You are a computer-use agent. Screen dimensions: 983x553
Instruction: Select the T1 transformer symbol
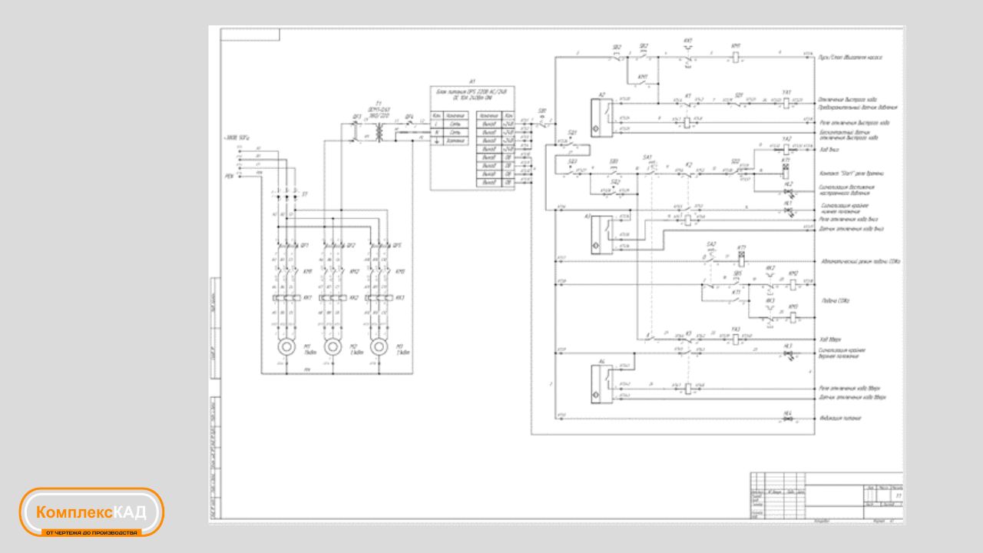[379, 133]
